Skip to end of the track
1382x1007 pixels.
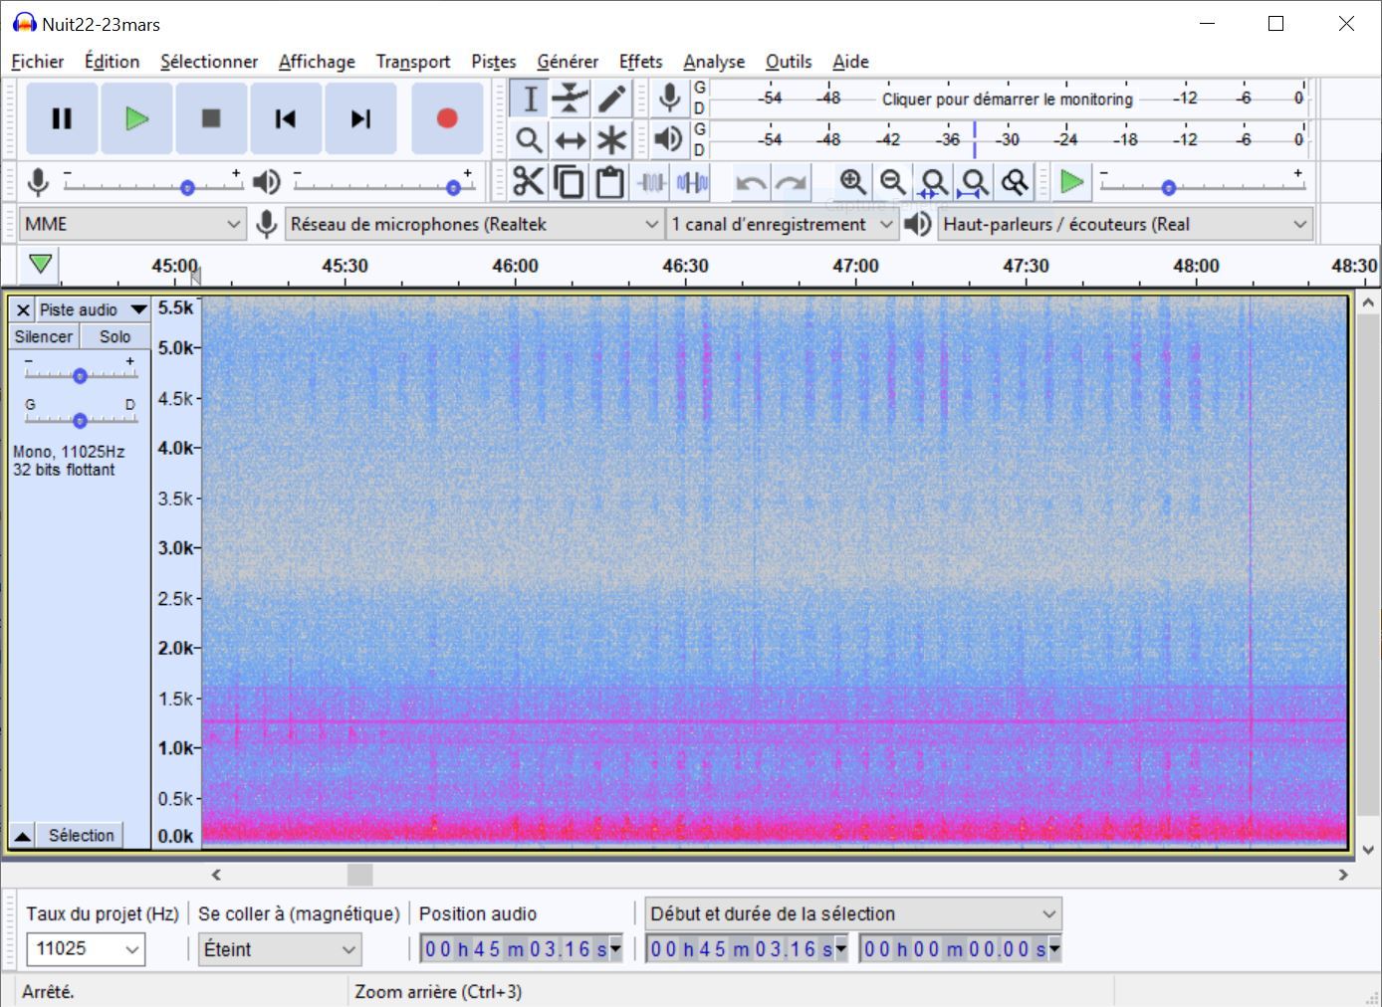tap(360, 118)
